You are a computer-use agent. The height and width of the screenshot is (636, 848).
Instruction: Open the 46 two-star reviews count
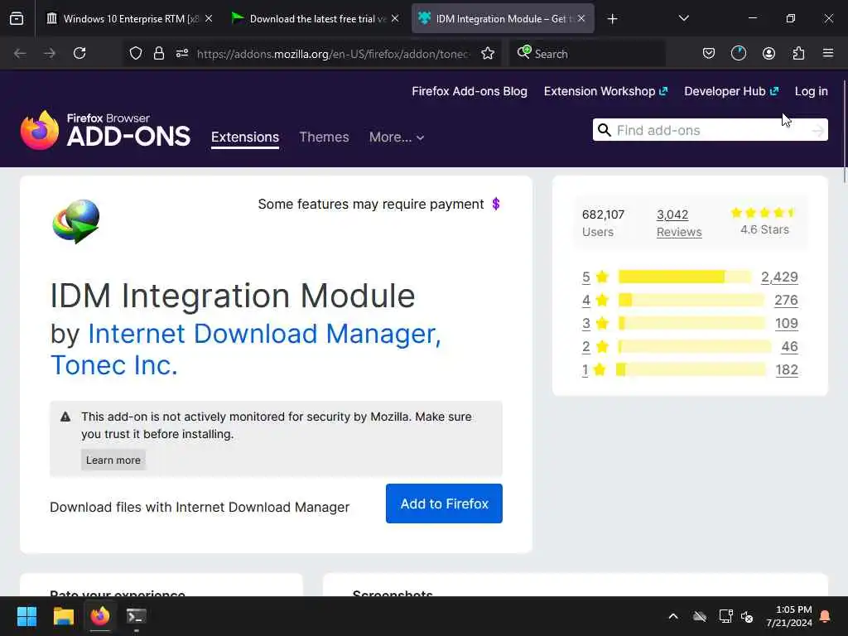pyautogui.click(x=789, y=347)
